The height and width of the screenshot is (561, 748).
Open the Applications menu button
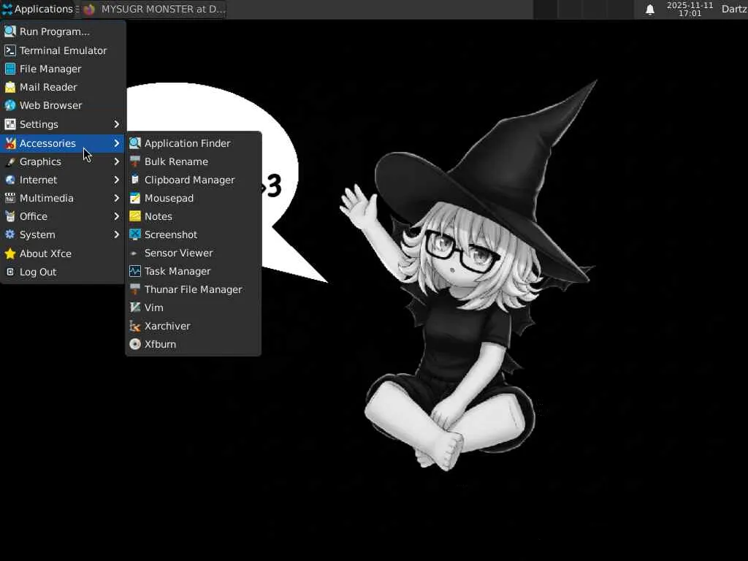[x=38, y=9]
